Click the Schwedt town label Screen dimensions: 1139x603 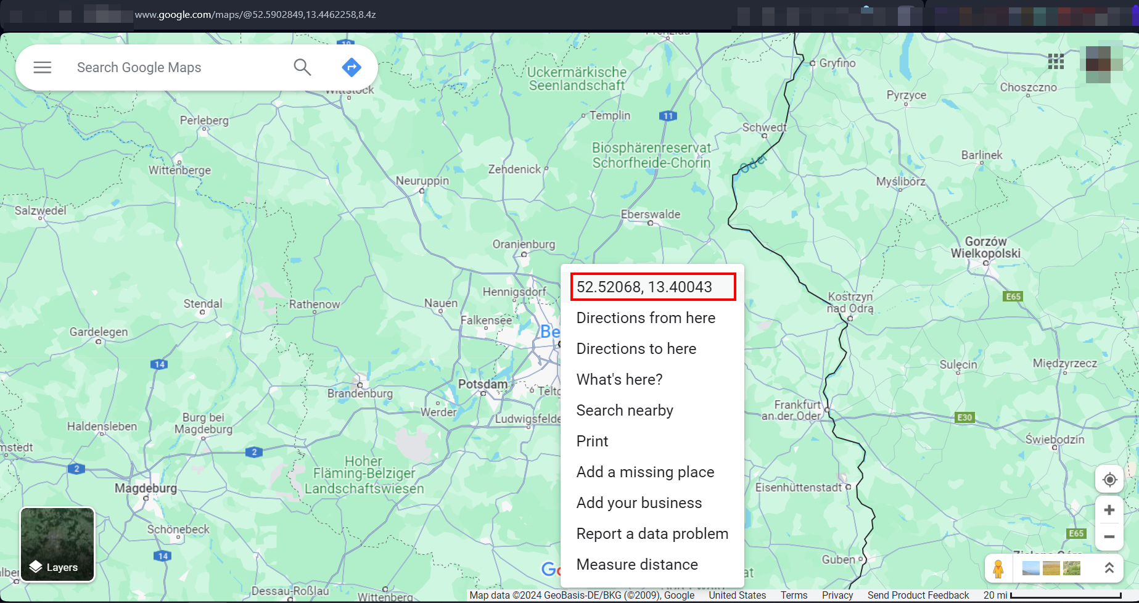[x=765, y=127]
